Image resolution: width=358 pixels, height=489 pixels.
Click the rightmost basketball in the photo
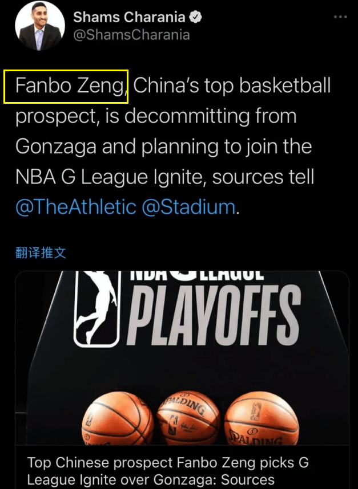point(262,418)
